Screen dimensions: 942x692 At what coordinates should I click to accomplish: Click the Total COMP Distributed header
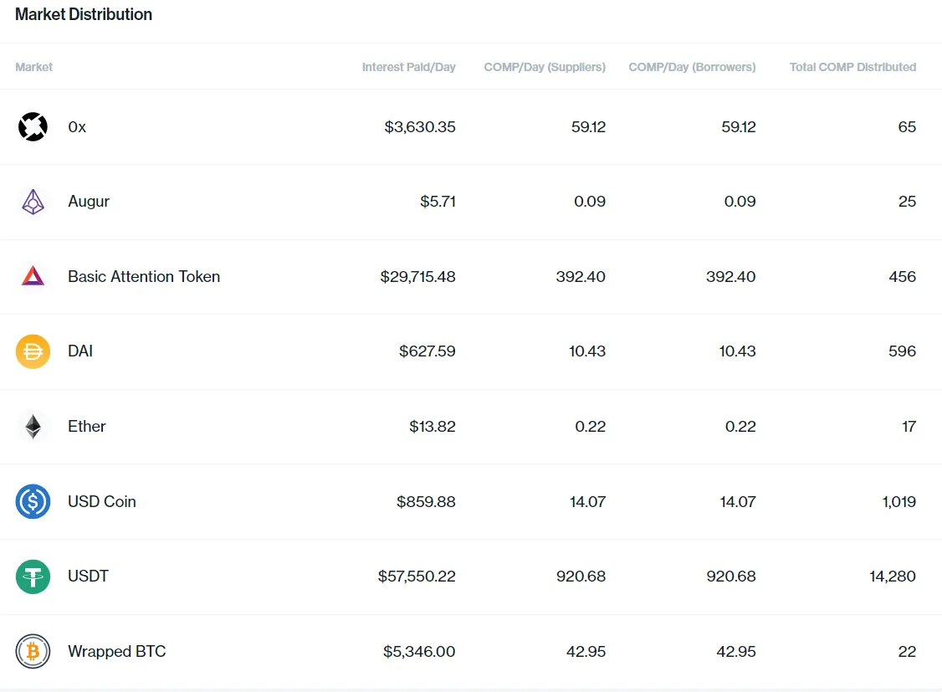tap(853, 67)
